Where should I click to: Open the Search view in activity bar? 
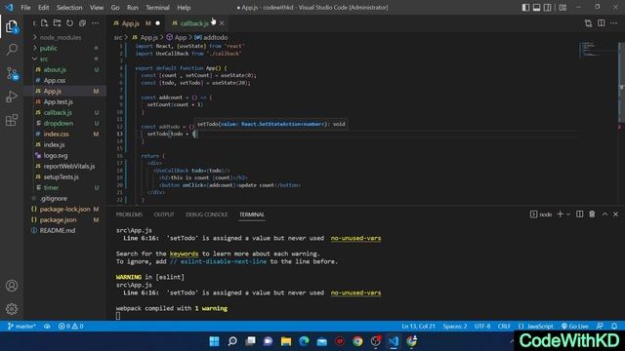pyautogui.click(x=12, y=50)
